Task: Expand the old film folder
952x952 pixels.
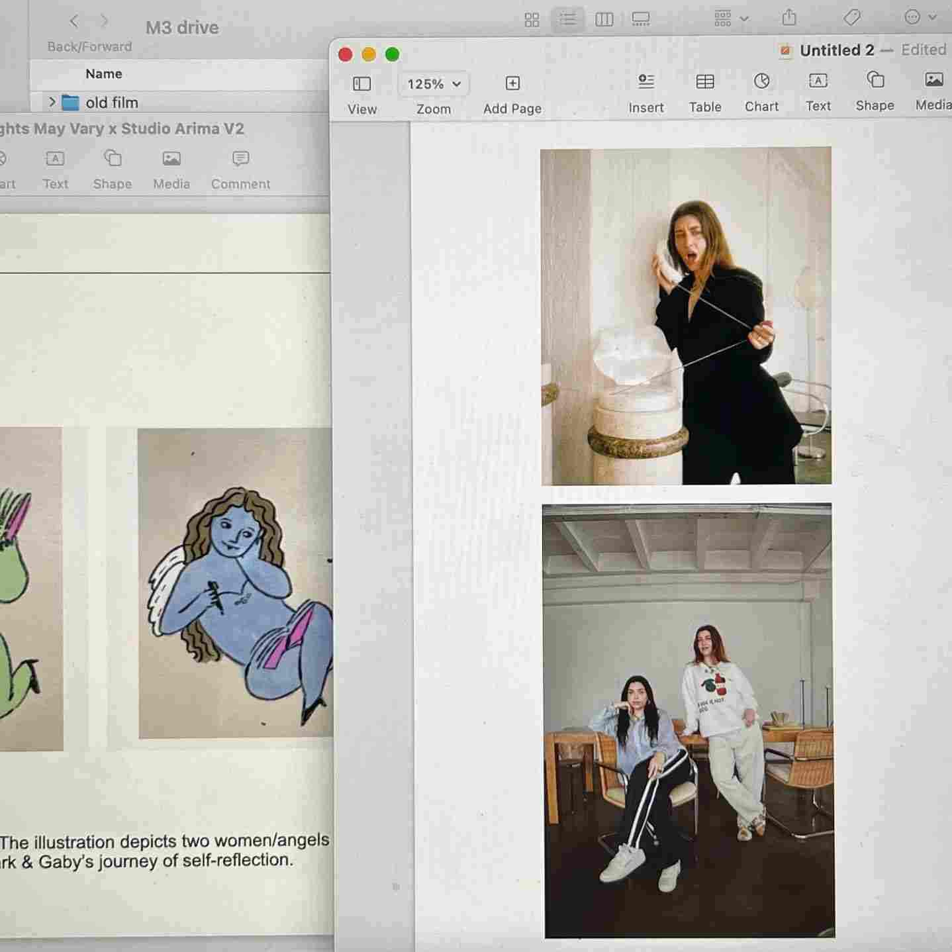Action: point(52,102)
